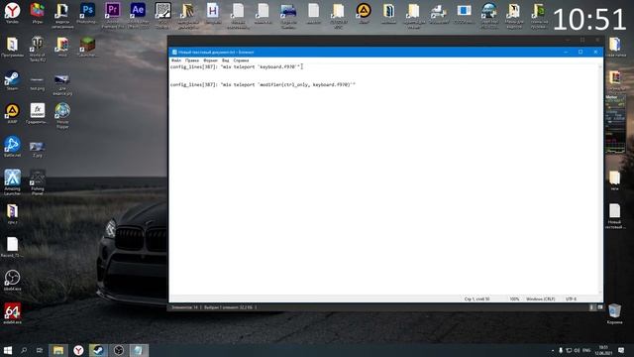
Task: Select the House Flipper desktop shortcut
Action: point(62,116)
